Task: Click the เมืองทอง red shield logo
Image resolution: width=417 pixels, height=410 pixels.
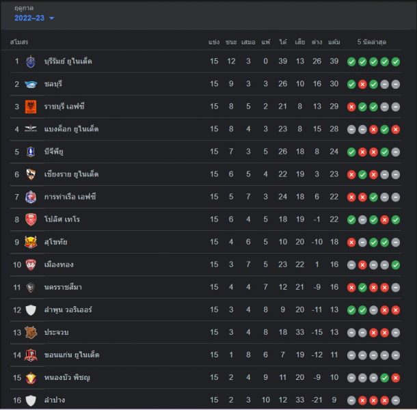Action: pyautogui.click(x=31, y=264)
